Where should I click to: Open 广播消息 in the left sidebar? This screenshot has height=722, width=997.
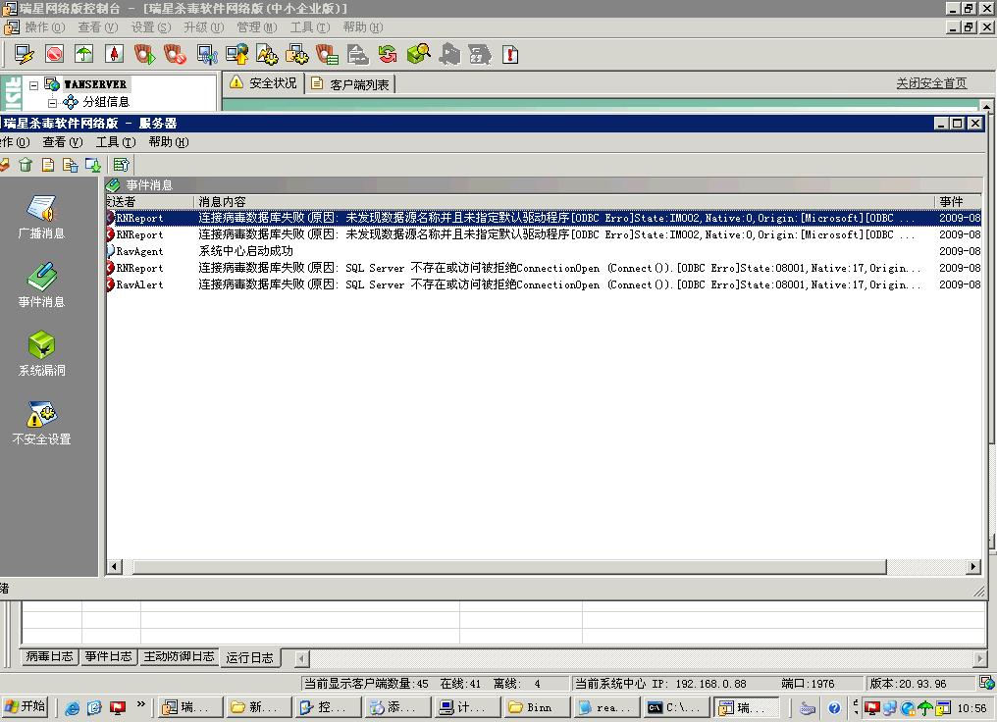tap(41, 218)
